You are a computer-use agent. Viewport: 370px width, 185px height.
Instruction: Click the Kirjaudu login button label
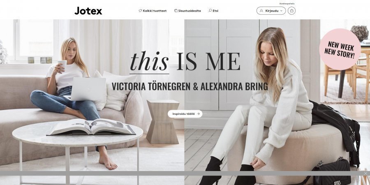pos(272,11)
